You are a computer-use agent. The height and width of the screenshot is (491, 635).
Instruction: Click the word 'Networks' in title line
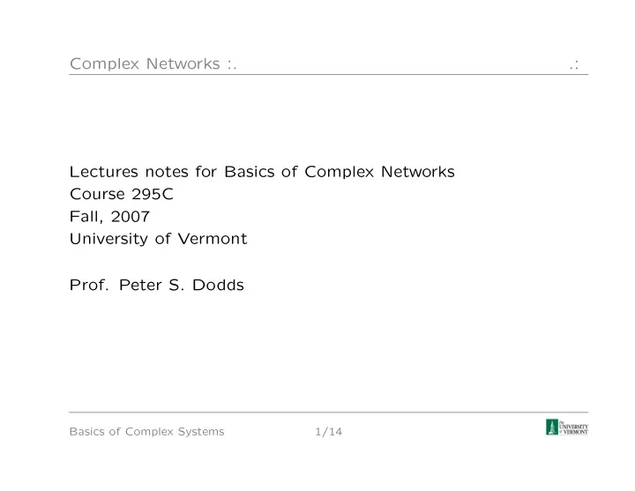pyautogui.click(x=417, y=172)
